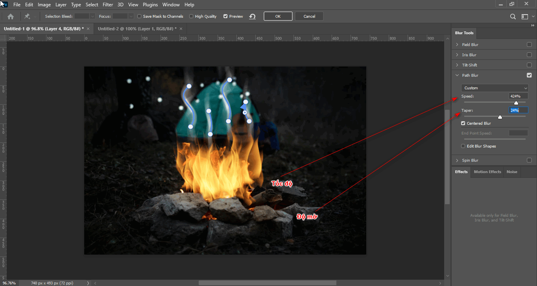Click the Speed slider handle
Image resolution: width=537 pixels, height=286 pixels.
click(x=516, y=103)
